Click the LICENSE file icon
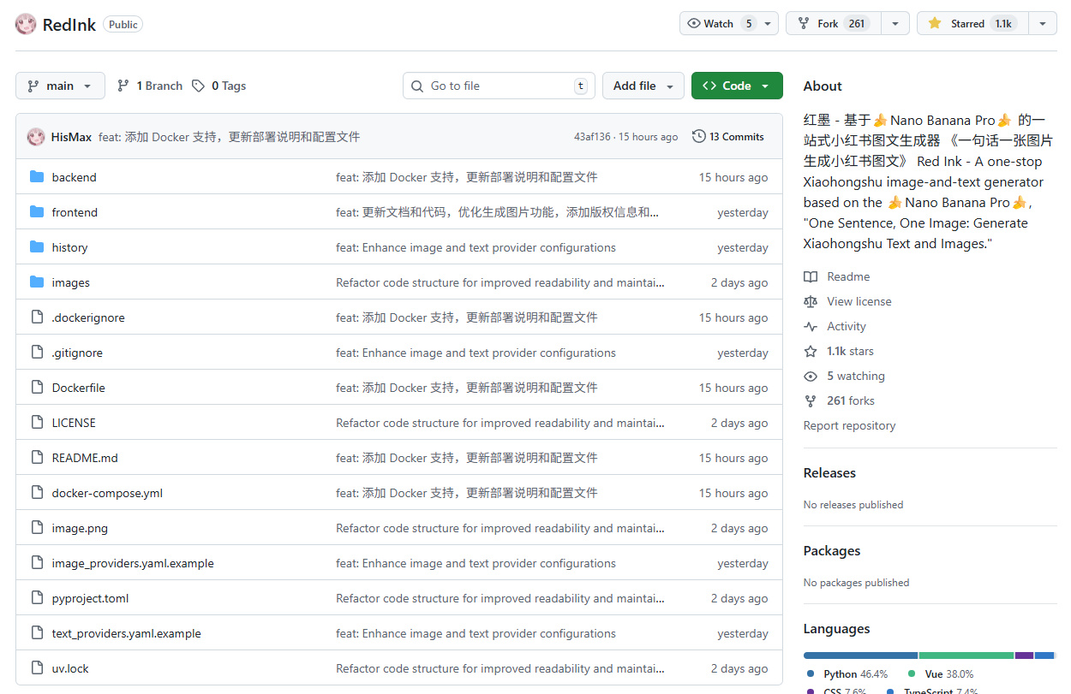Screen dimensions: 1071x694 pyautogui.click(x=37, y=423)
